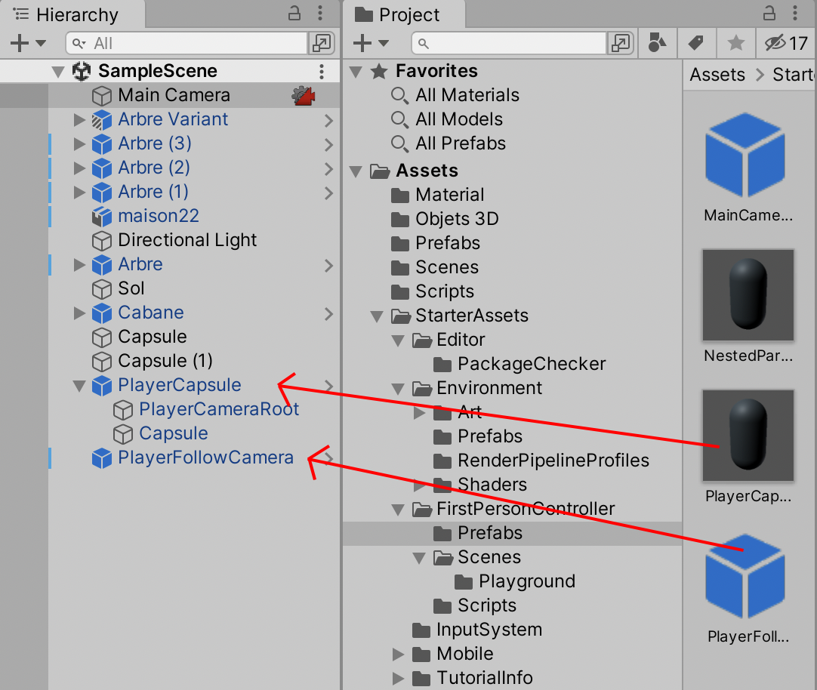Click the red camera icon beside Main Camera

304,96
